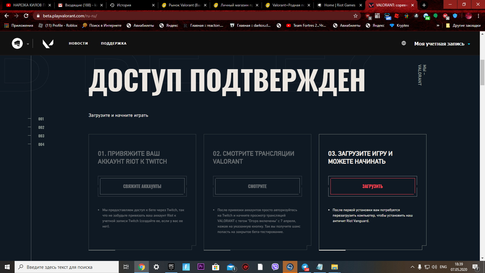Image resolution: width=485 pixels, height=273 pixels.
Task: Click the СВЯЖИТЕ АККАУНТЫ button
Action: [x=142, y=186]
